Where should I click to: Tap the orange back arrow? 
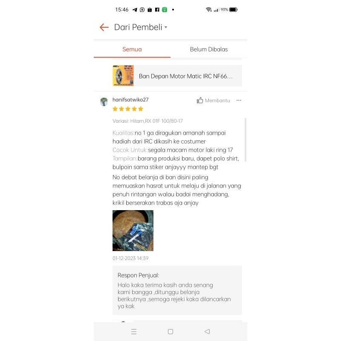104,27
